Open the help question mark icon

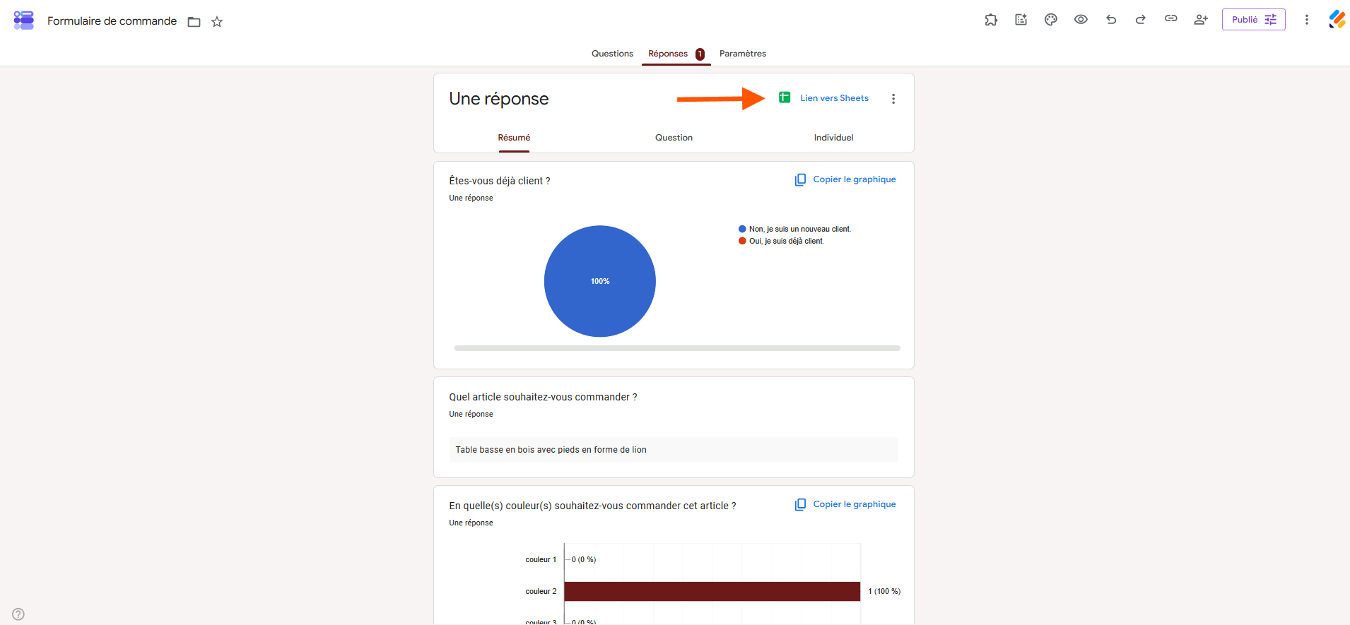pyautogui.click(x=18, y=614)
